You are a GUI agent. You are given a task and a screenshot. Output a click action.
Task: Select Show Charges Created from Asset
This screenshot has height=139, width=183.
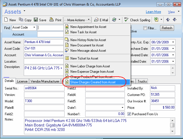pos(92,82)
